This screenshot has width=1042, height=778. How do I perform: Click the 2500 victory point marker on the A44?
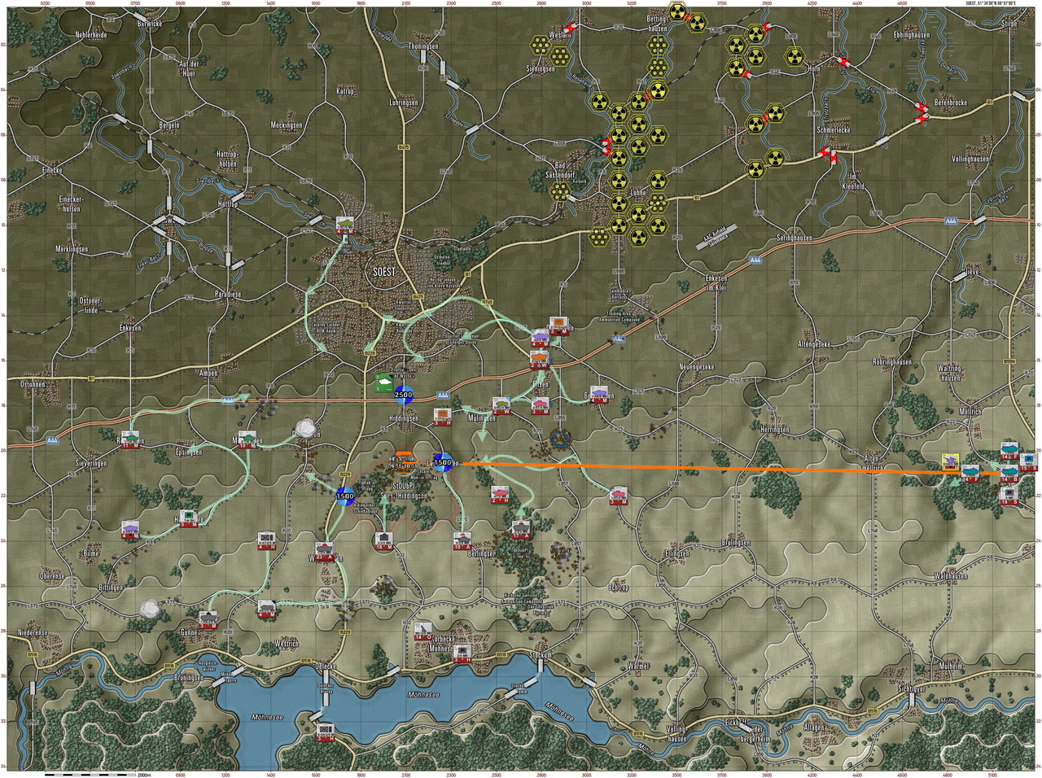pyautogui.click(x=403, y=395)
